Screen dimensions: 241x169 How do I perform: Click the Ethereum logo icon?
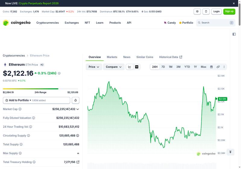click(x=5, y=65)
